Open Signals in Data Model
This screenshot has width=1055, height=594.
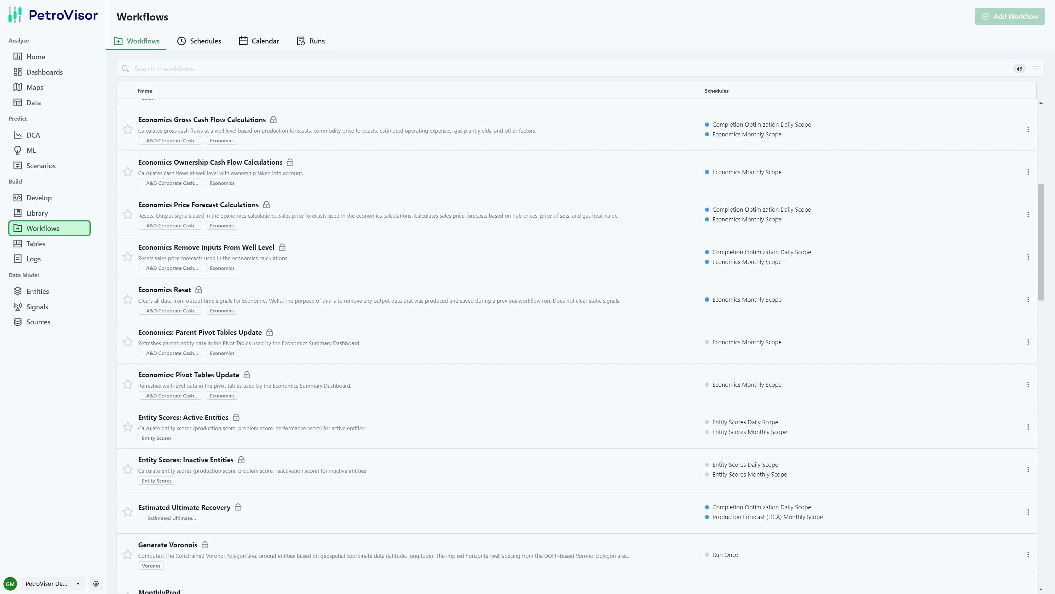37,307
